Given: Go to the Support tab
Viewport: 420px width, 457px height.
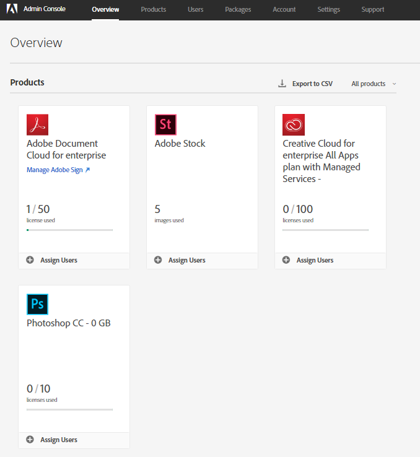Looking at the screenshot, I should point(372,10).
